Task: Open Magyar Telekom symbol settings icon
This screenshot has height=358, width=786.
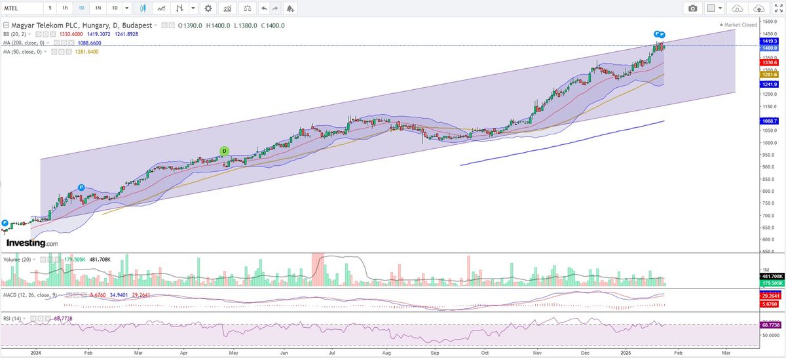Action: [x=172, y=26]
